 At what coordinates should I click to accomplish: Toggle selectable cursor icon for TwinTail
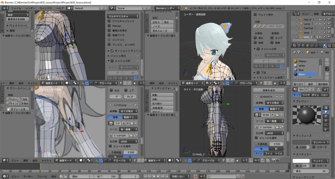tap(325, 28)
